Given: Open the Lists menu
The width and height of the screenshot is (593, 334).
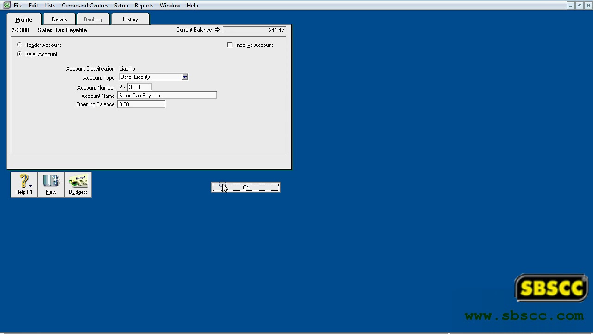Looking at the screenshot, I should pos(50,6).
